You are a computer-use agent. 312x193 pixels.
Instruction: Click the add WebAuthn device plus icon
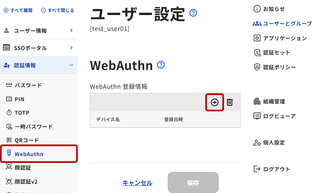point(215,102)
